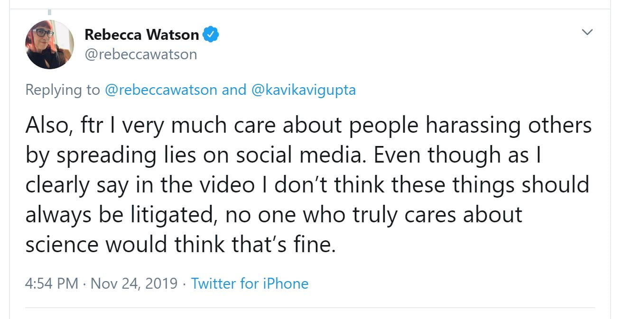Image resolution: width=622 pixels, height=319 pixels.
Task: Expand the tweet options chevron
Action: 587,32
